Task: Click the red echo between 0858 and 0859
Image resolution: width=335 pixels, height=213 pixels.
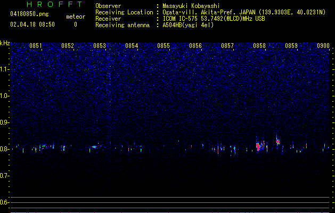Action: [277, 142]
